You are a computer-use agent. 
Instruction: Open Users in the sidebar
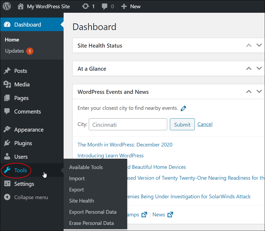pos(21,157)
